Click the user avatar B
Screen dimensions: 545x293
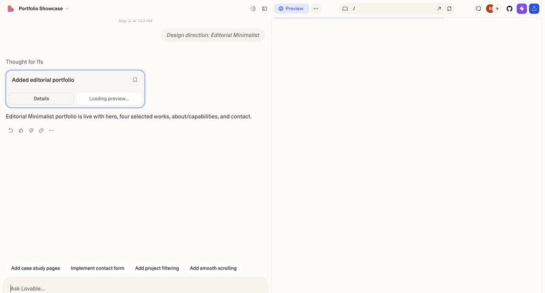coord(490,8)
